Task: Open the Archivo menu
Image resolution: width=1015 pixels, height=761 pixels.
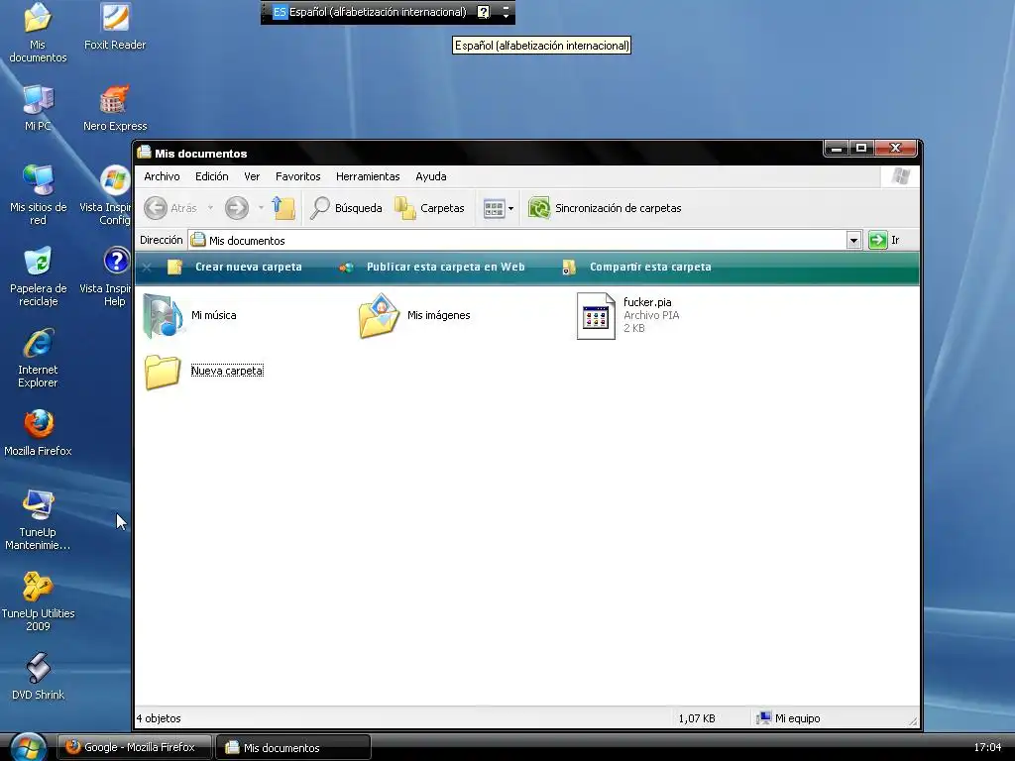Action: pos(162,176)
